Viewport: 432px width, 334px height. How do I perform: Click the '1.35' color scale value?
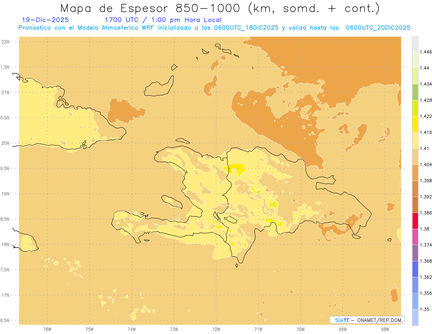(425, 309)
